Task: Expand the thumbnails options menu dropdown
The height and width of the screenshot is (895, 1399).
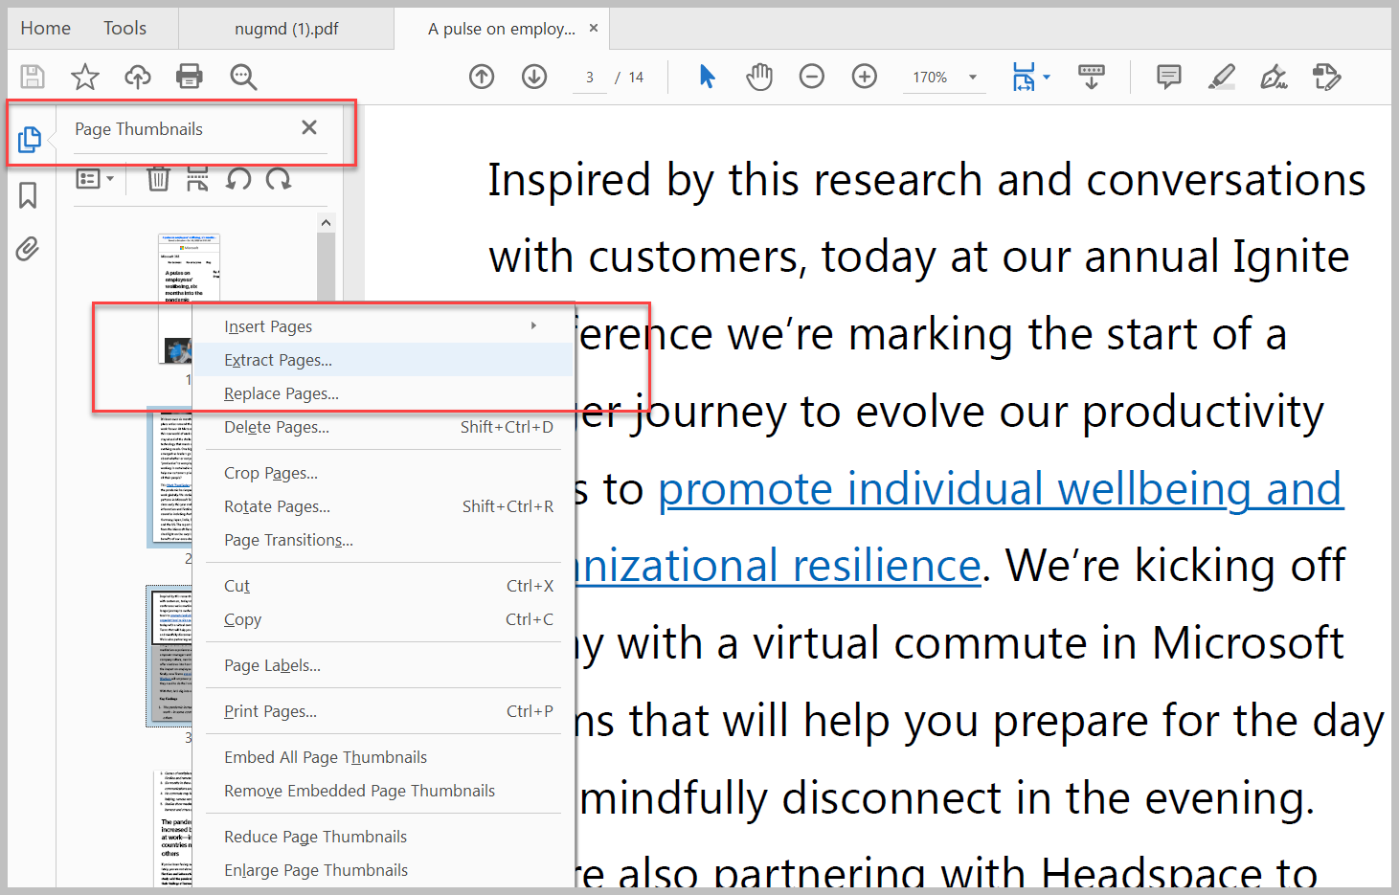Action: pos(95,178)
